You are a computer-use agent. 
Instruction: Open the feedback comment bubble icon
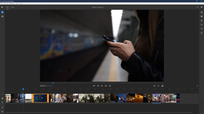point(201,7)
